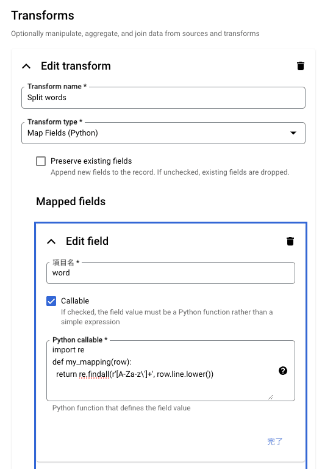Click the Transform type dropdown arrow
This screenshot has width=322, height=469.
click(293, 133)
